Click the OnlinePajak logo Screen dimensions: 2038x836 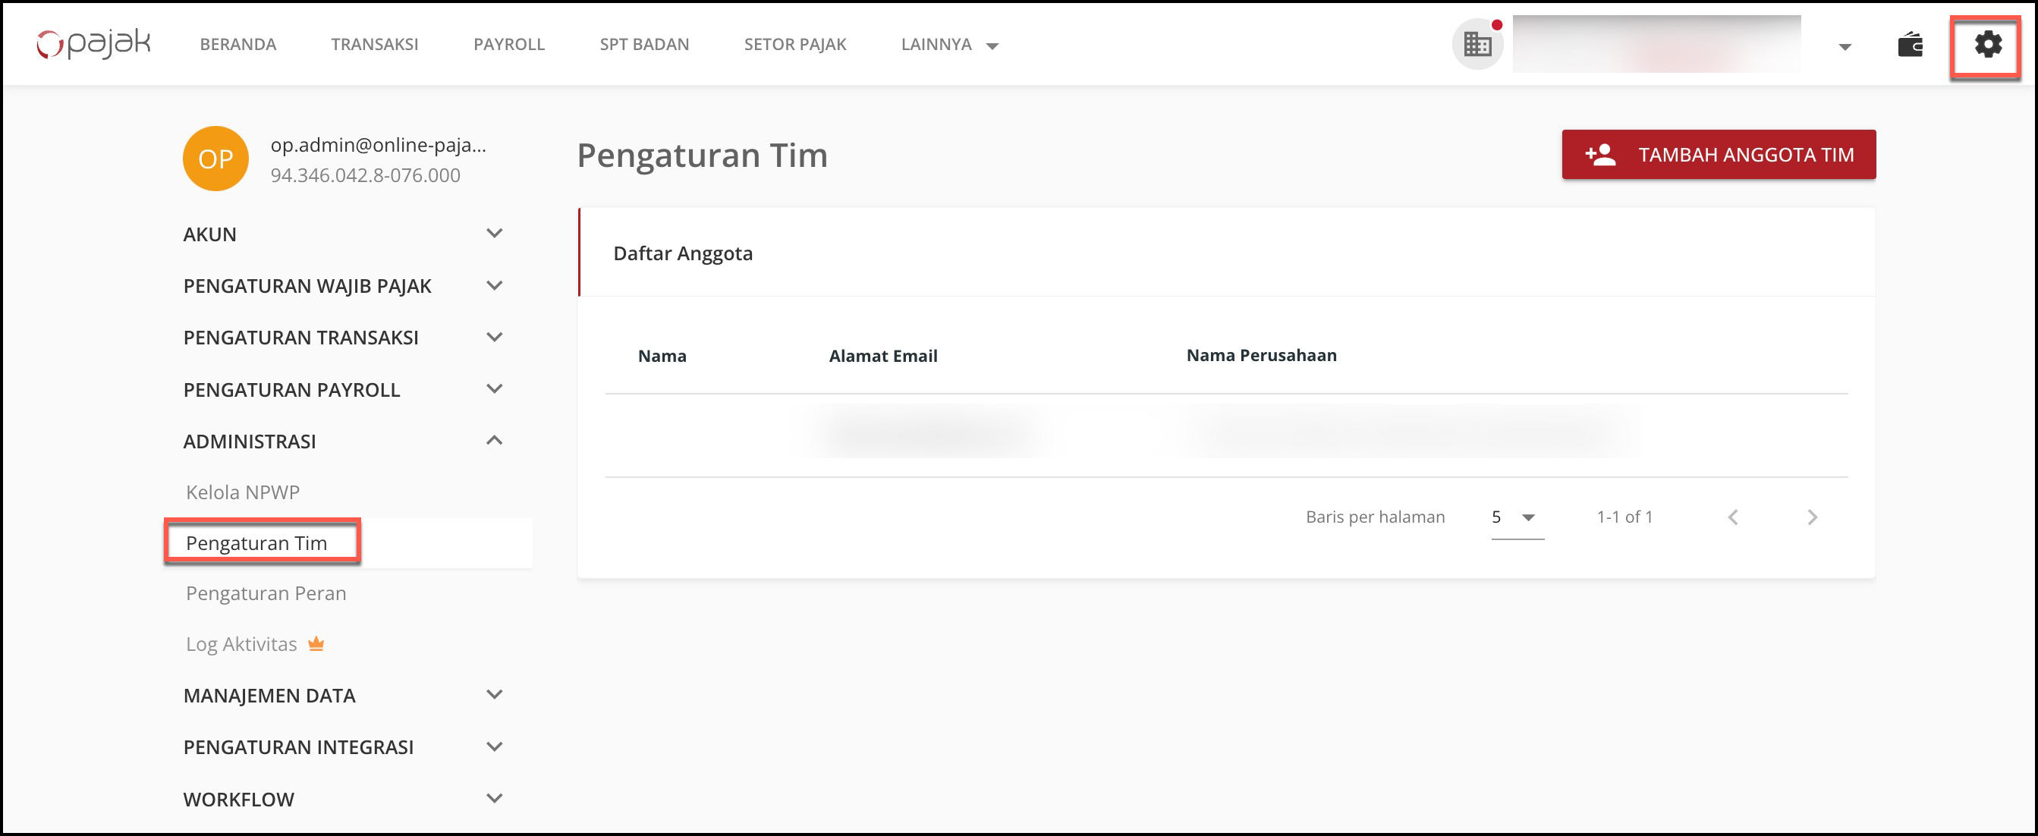(x=93, y=43)
